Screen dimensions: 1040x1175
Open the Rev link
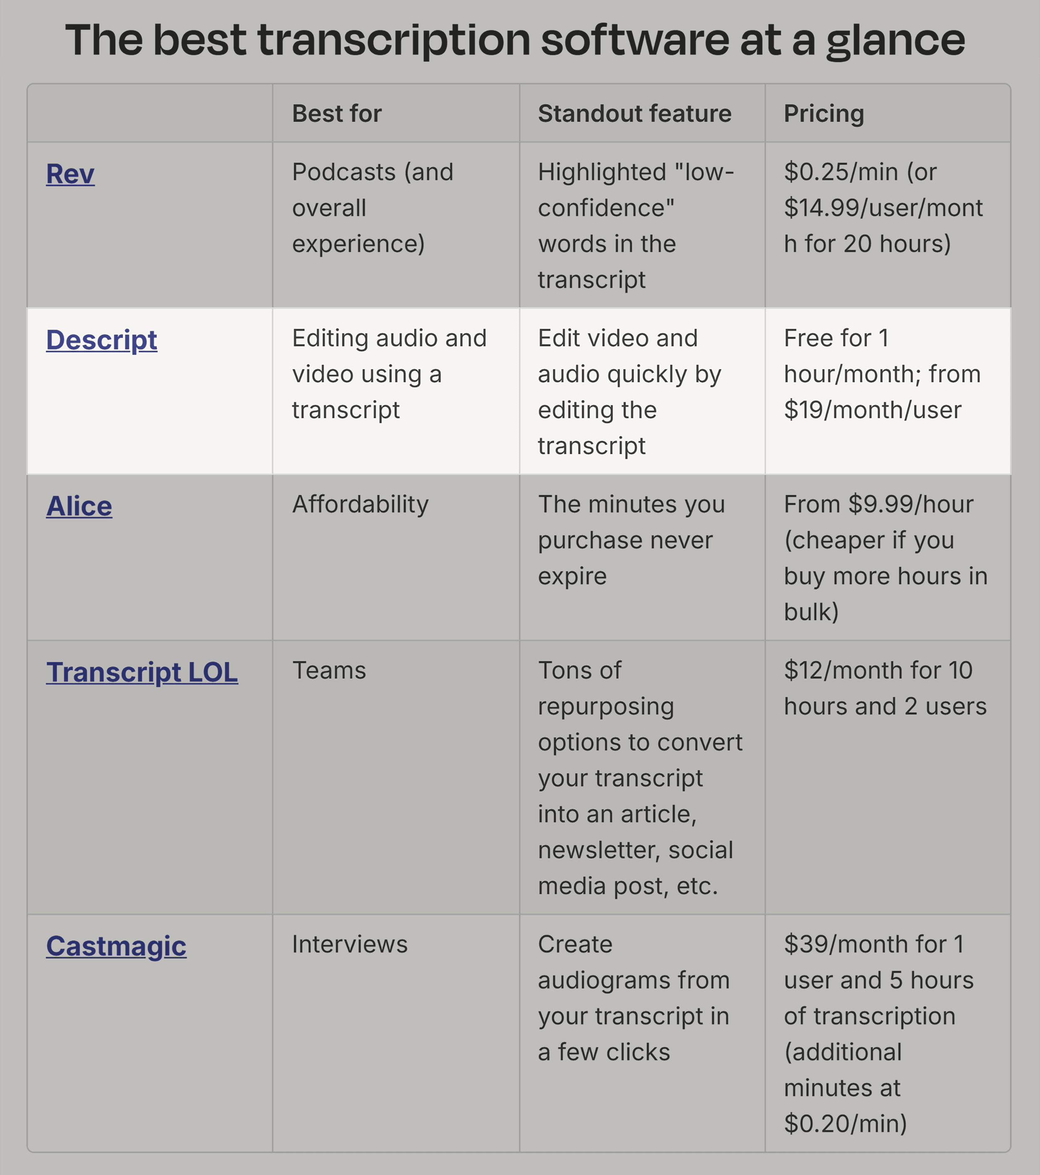click(70, 173)
